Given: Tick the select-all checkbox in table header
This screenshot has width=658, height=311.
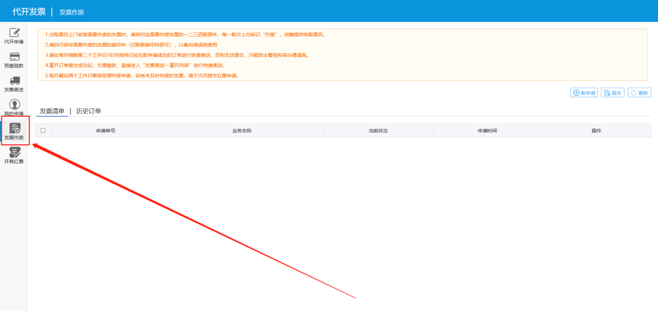Looking at the screenshot, I should [43, 131].
